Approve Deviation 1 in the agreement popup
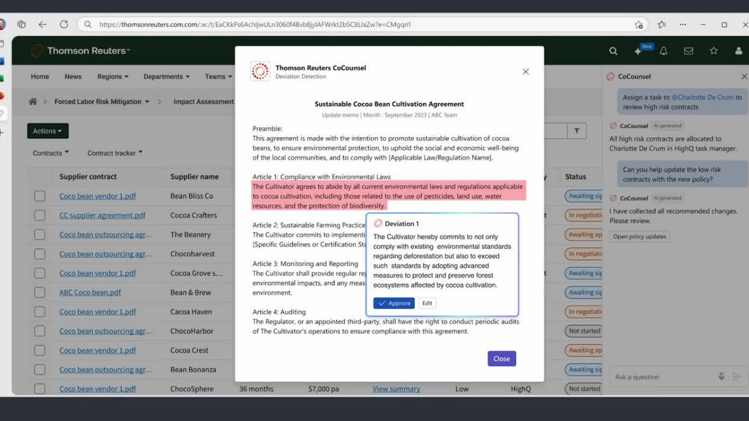This screenshot has height=421, width=749. (393, 303)
